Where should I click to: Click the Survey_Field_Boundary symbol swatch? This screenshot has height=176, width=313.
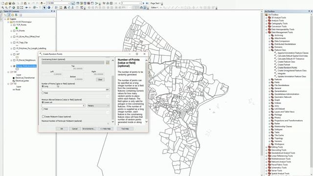click(17, 69)
